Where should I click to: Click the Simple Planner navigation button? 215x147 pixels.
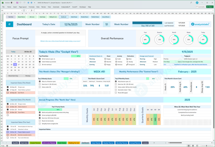(21, 17)
